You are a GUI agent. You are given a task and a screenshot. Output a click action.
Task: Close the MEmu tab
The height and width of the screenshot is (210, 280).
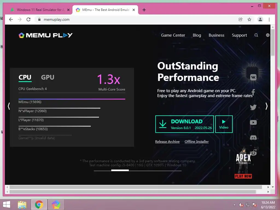point(133,10)
